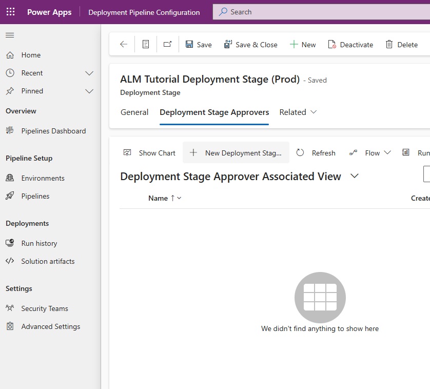Collapse the site map hamburger menu
Image resolution: width=430 pixels, height=389 pixels.
[10, 35]
